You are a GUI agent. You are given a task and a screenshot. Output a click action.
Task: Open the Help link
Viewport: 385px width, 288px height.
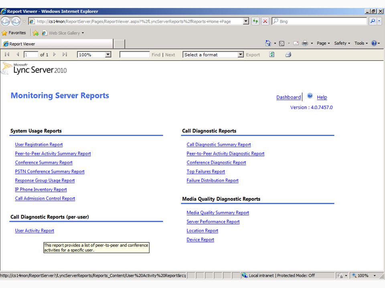(322, 97)
